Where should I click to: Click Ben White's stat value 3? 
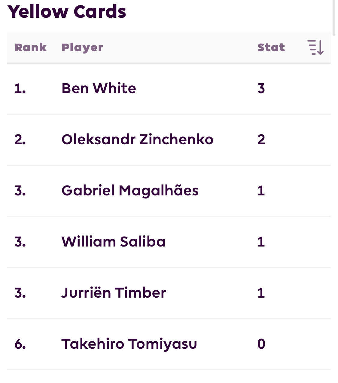261,88
